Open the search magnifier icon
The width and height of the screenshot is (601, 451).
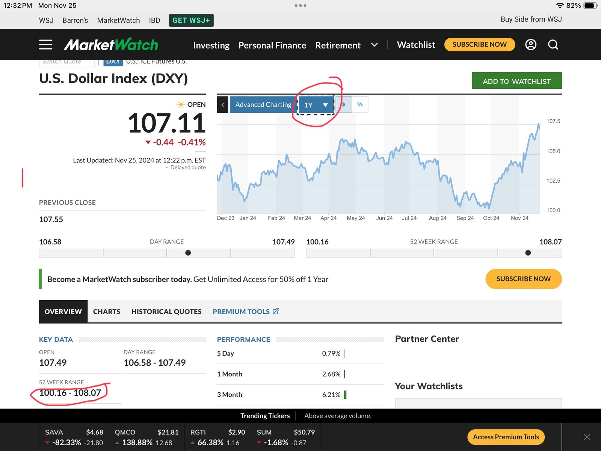click(x=553, y=45)
